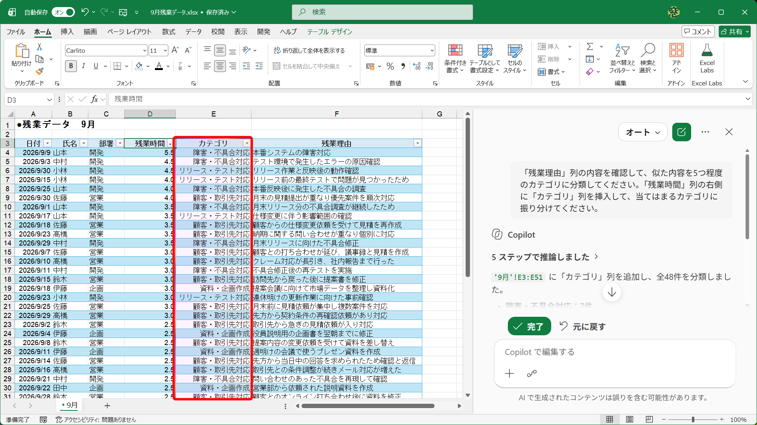Open the number format 標準 dropdown

[x=432, y=50]
